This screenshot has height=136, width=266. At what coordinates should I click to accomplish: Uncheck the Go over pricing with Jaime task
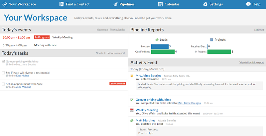(x=3, y=62)
